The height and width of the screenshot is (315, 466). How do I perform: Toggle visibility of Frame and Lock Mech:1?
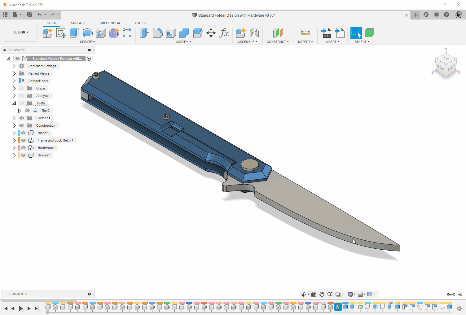tap(23, 140)
